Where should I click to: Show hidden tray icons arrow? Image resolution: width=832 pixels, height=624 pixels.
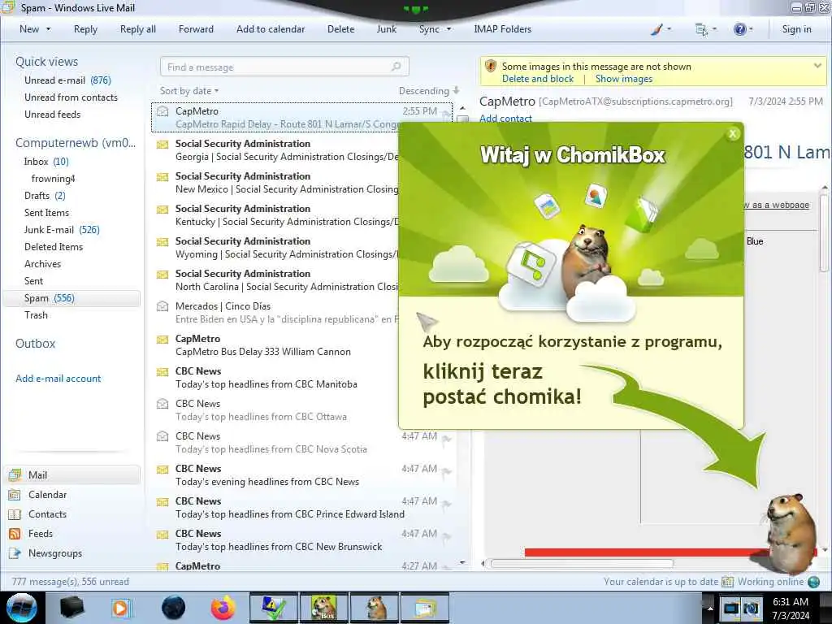(709, 608)
